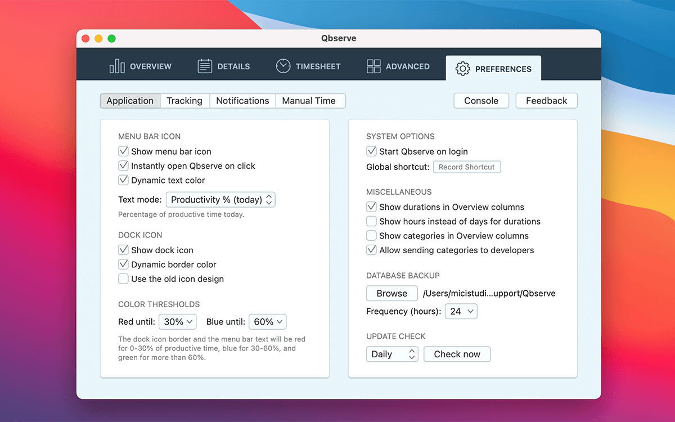This screenshot has width=675, height=422.
Task: Open the Blue until threshold dropdown
Action: [x=268, y=322]
